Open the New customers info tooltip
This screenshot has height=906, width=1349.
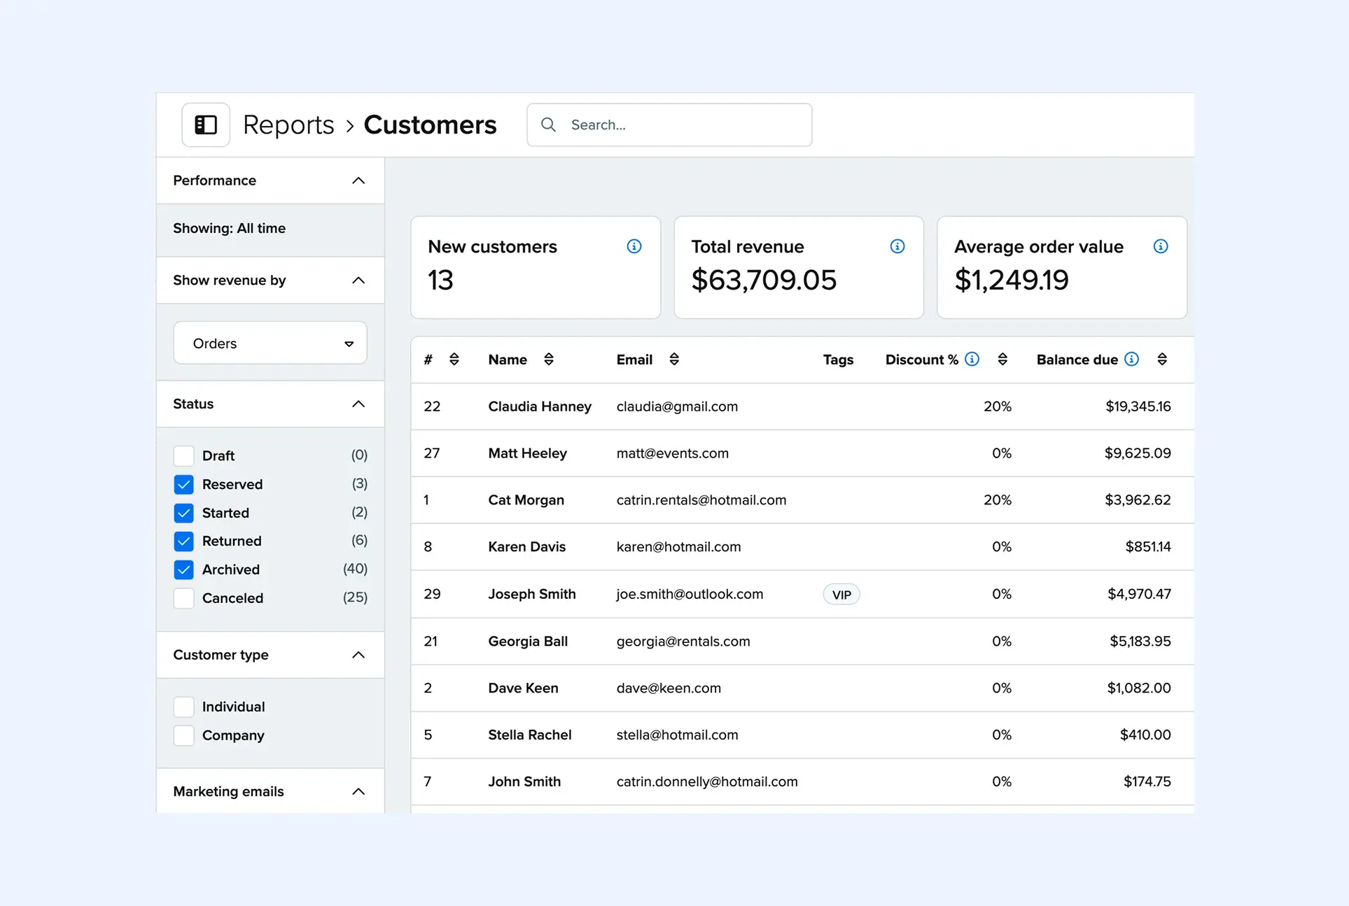(x=634, y=246)
